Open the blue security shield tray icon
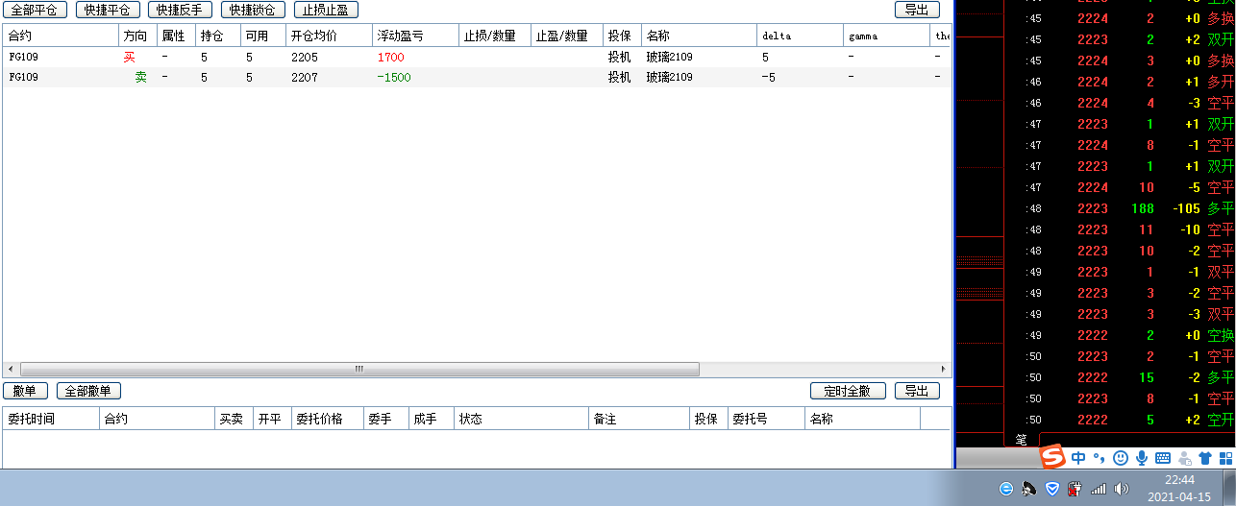Image resolution: width=1236 pixels, height=506 pixels. point(1052,489)
